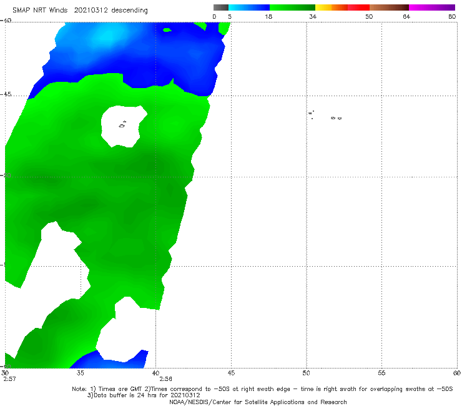Viewport: 462px width, 406px height.
Task: Click the cyan-to-blue 5–18 color bar segment
Action: (x=249, y=7)
